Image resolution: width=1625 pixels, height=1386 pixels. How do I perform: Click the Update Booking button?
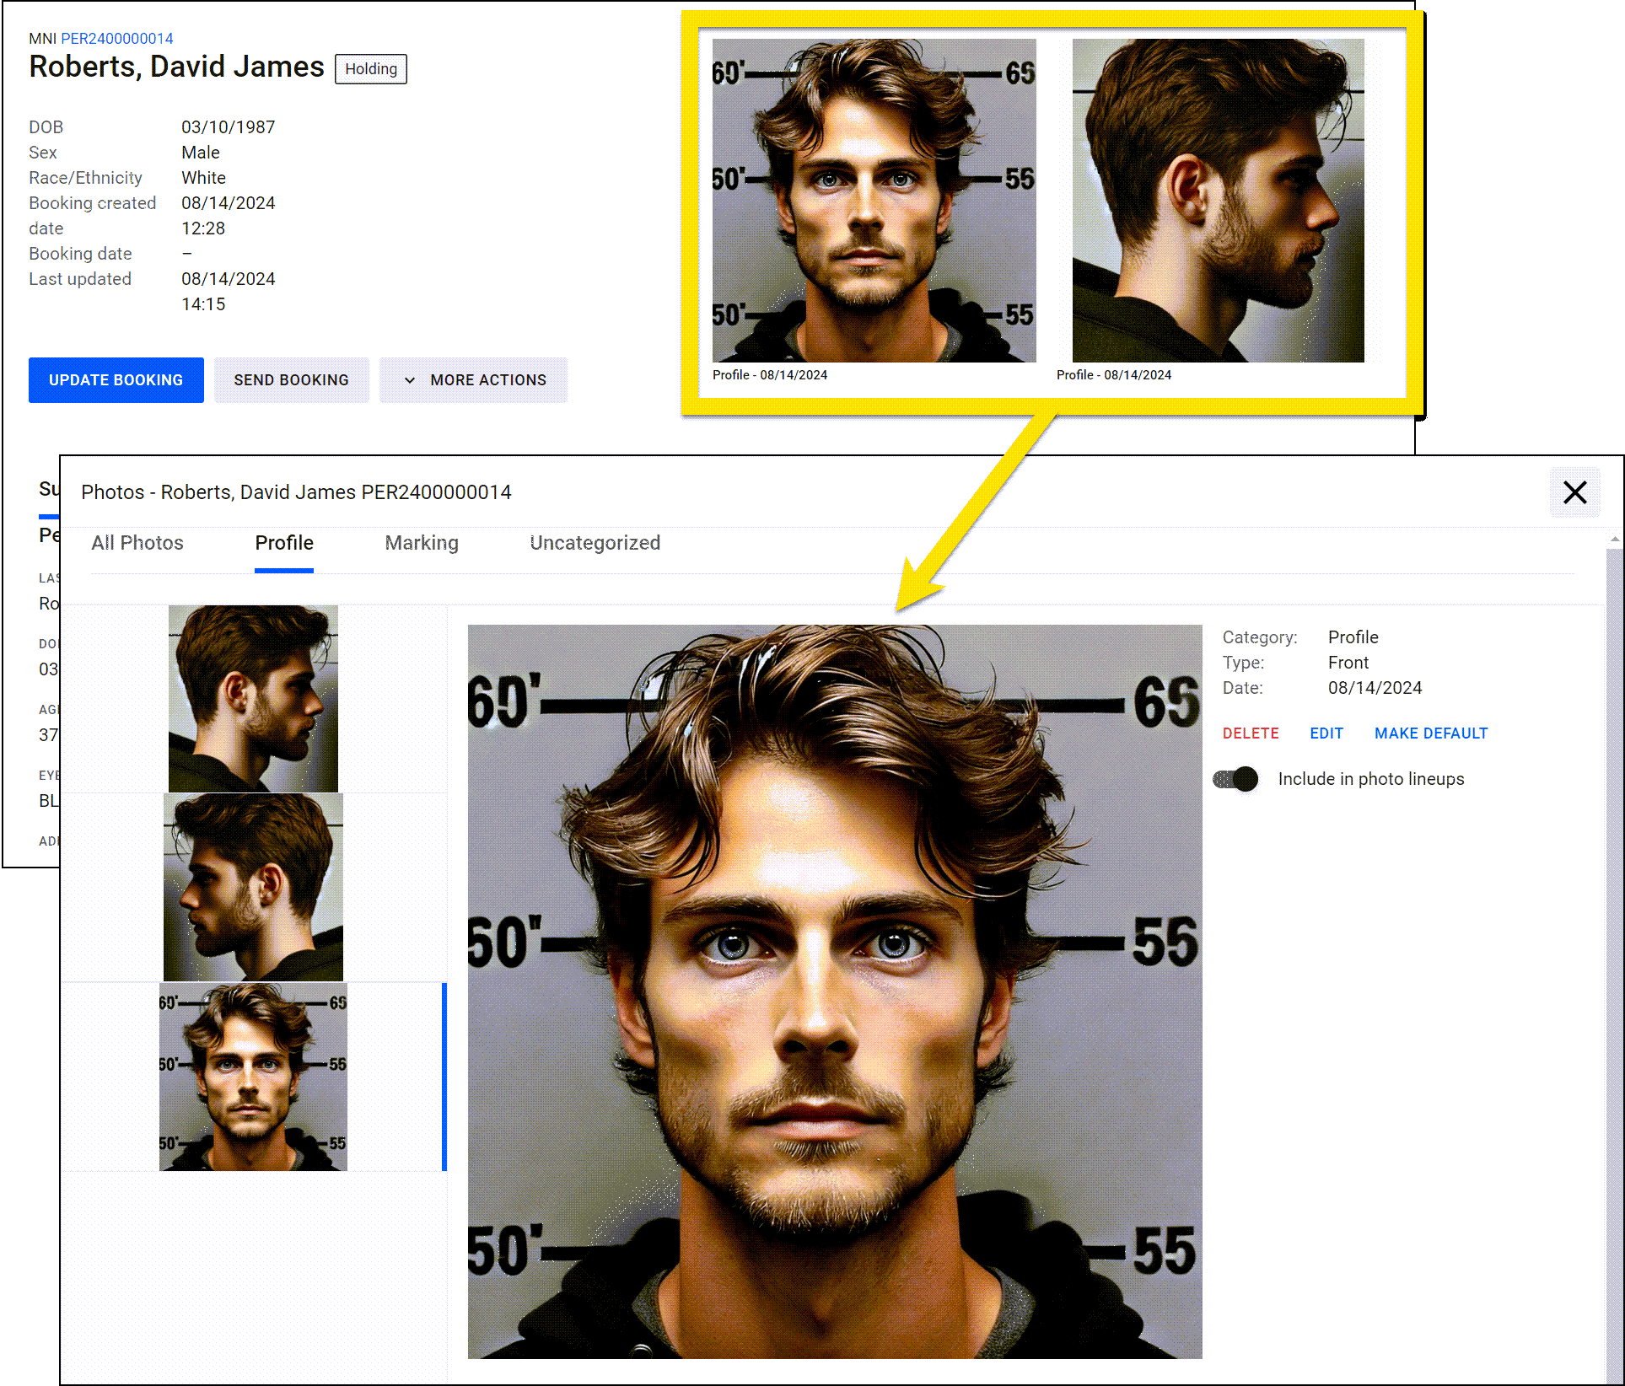(x=116, y=380)
